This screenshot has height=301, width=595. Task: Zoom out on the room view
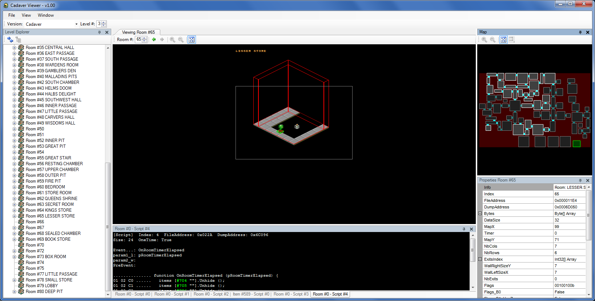coord(181,40)
